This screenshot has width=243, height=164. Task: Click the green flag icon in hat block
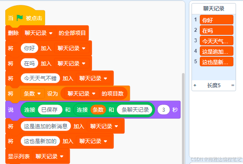(x=20, y=18)
